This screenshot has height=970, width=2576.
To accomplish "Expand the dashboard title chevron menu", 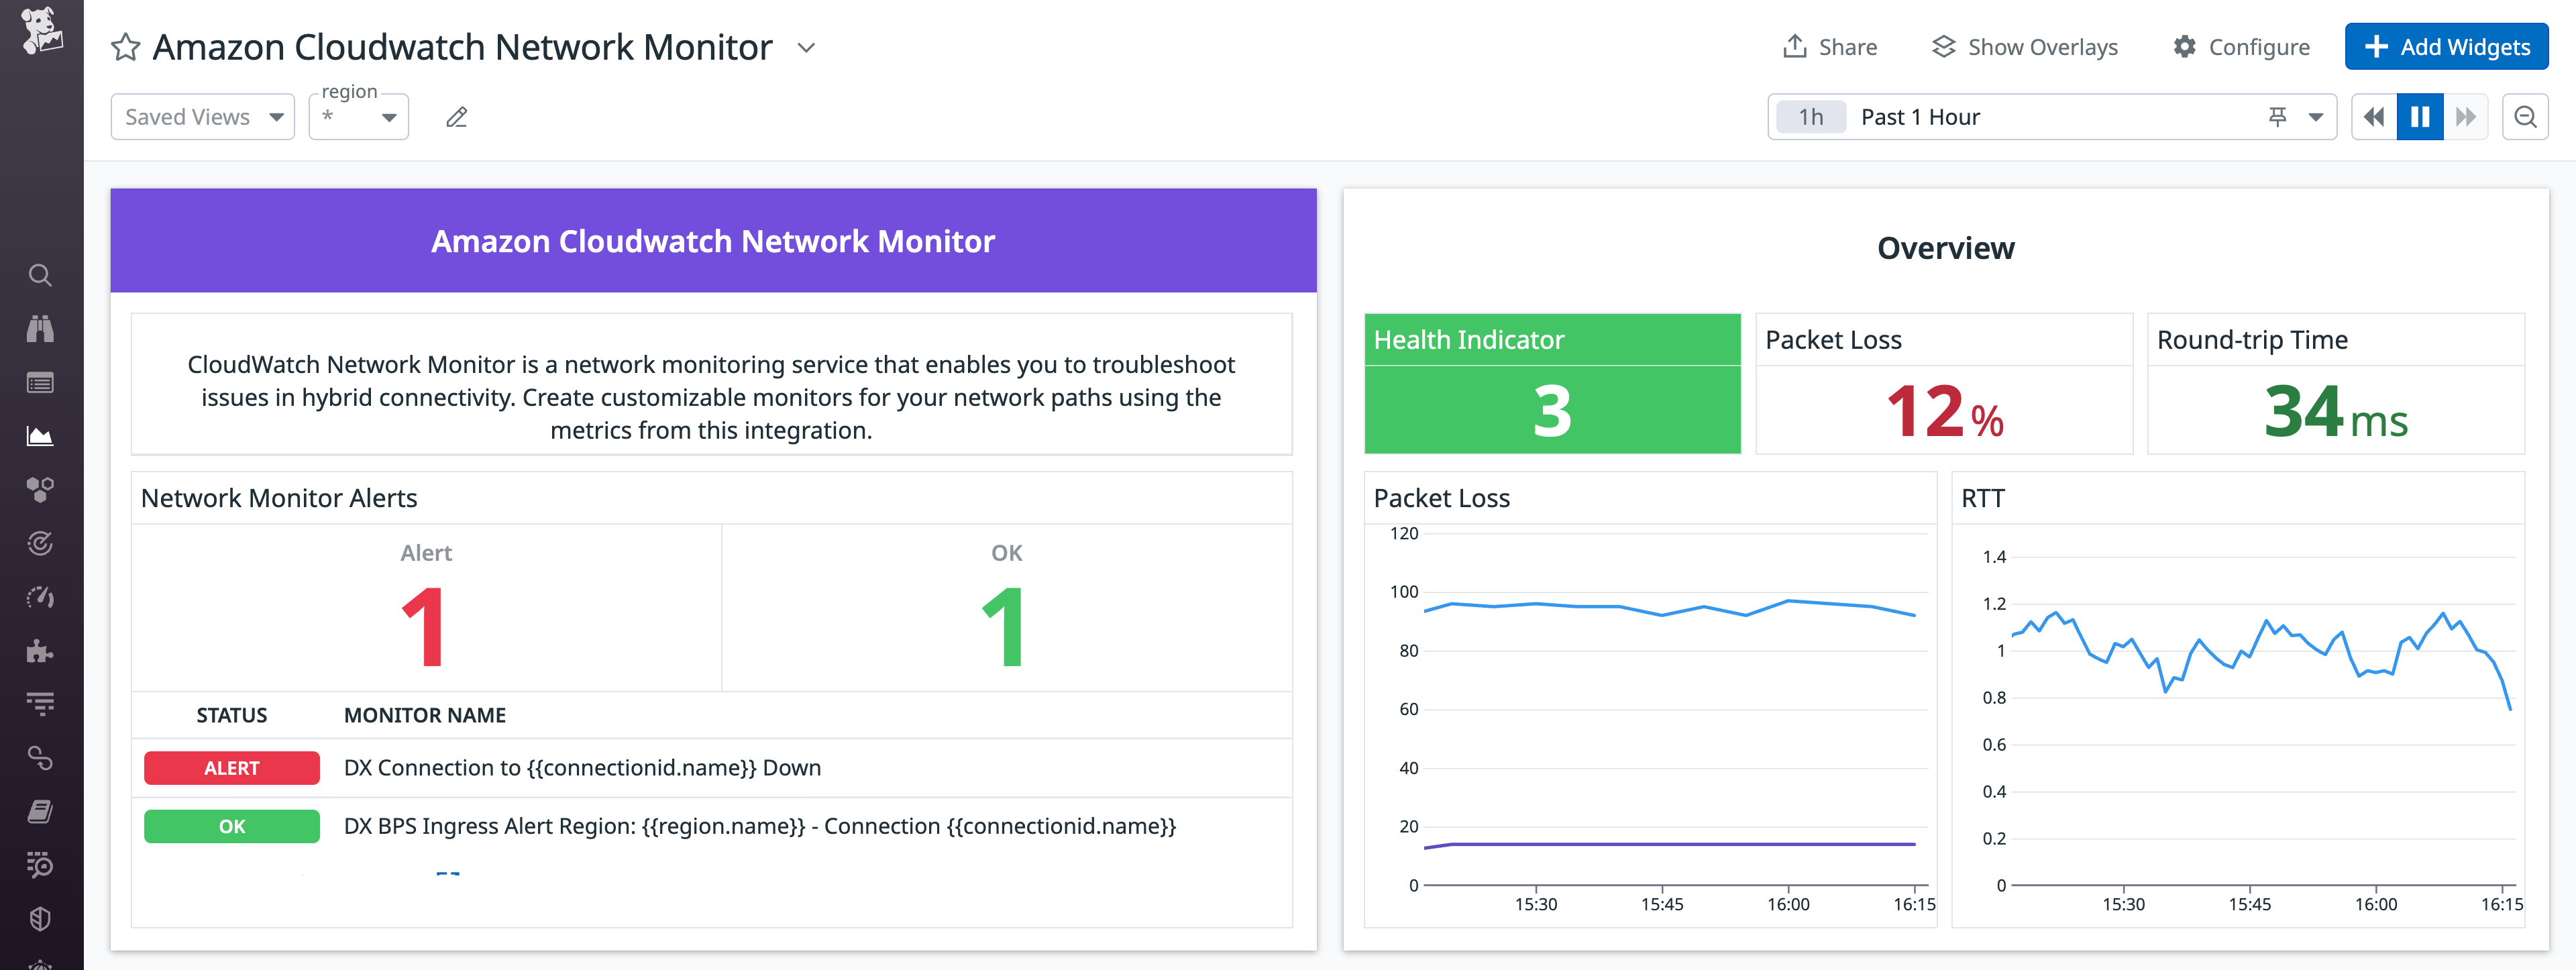I will click(x=806, y=47).
